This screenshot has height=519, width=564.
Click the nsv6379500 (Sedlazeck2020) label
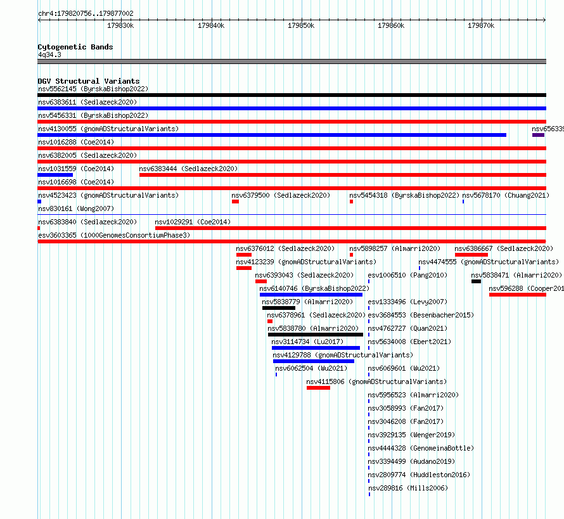coord(281,195)
